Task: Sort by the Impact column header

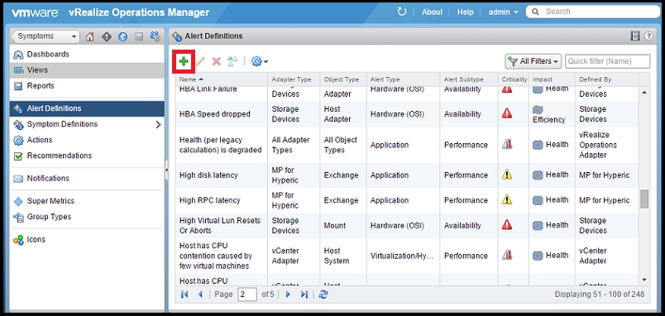Action: point(553,79)
